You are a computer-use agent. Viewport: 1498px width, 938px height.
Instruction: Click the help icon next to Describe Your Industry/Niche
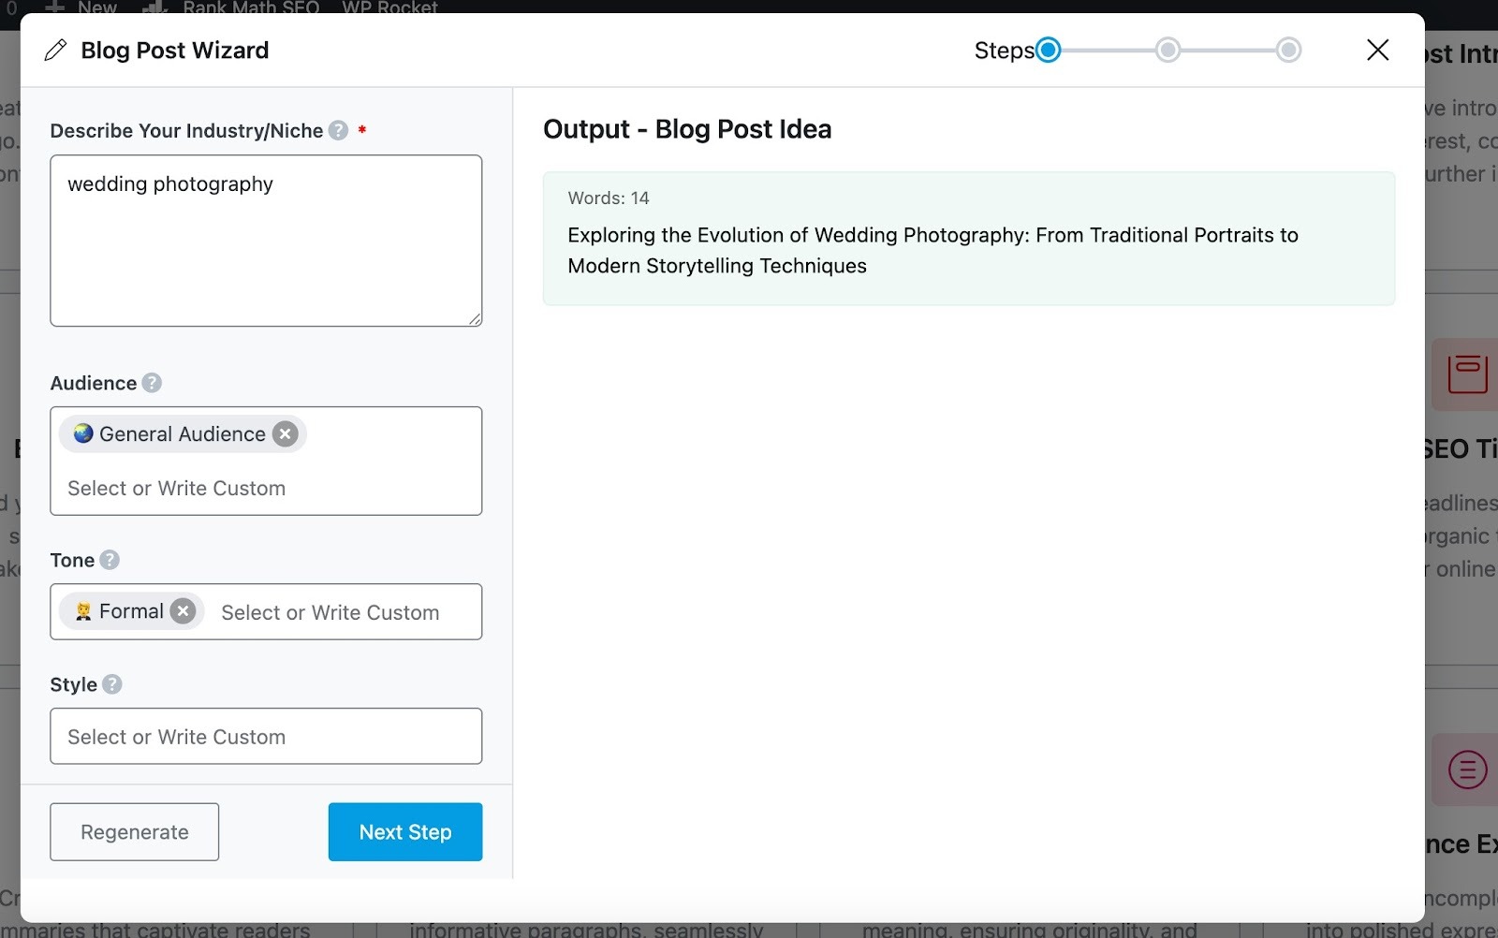click(x=337, y=131)
